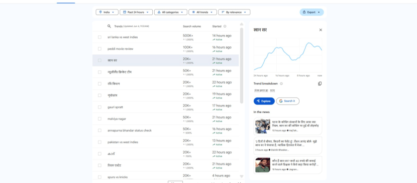Click the 100K+ search volume value
This screenshot has width=417, height=183.
(x=188, y=47)
